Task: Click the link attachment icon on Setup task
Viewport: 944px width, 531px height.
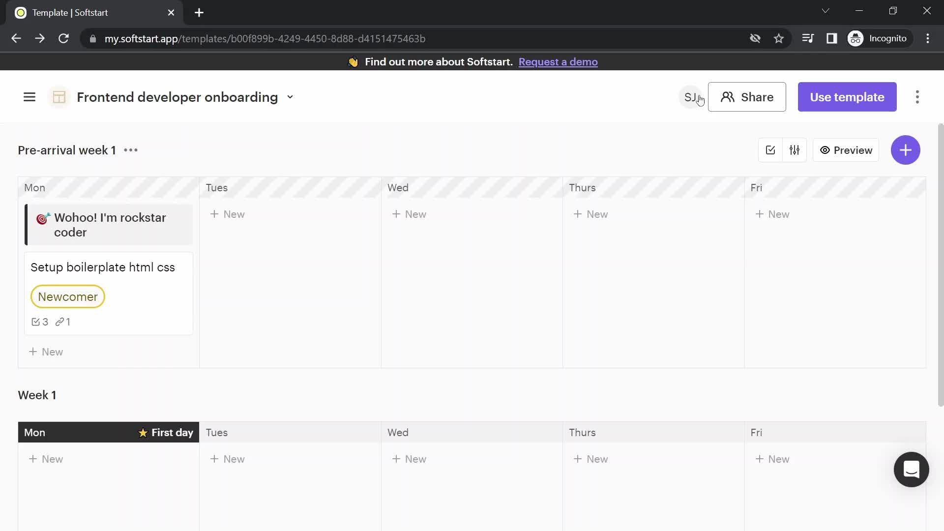Action: coord(59,322)
